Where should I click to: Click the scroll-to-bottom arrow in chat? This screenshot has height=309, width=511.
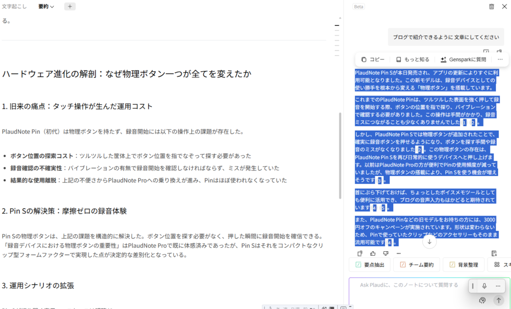tap(429, 242)
